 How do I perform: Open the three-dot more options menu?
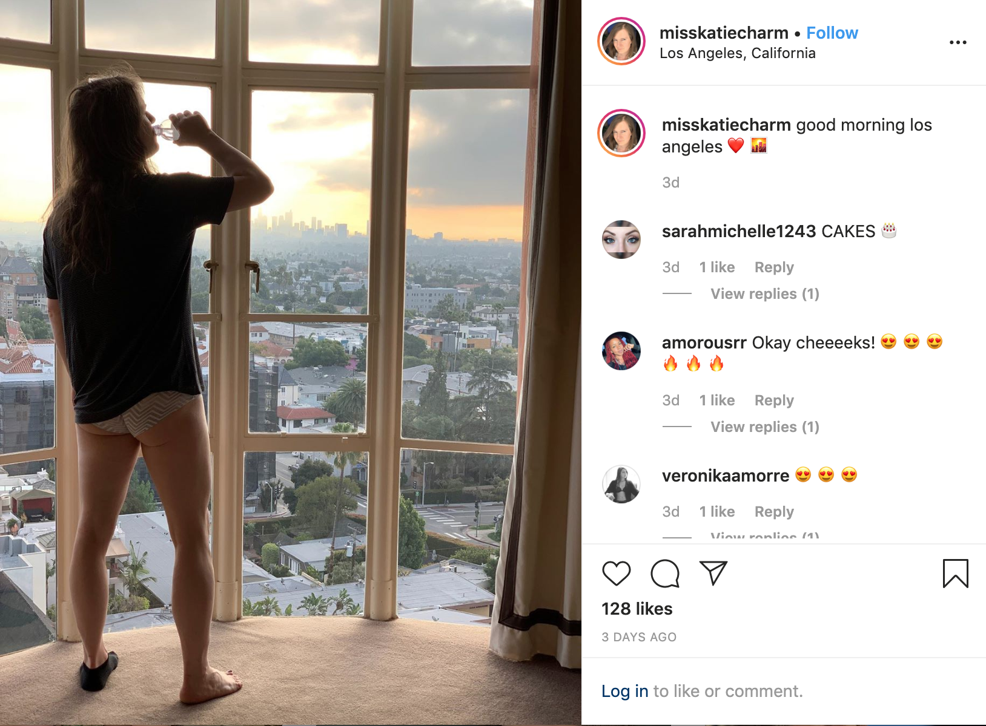pos(958,42)
